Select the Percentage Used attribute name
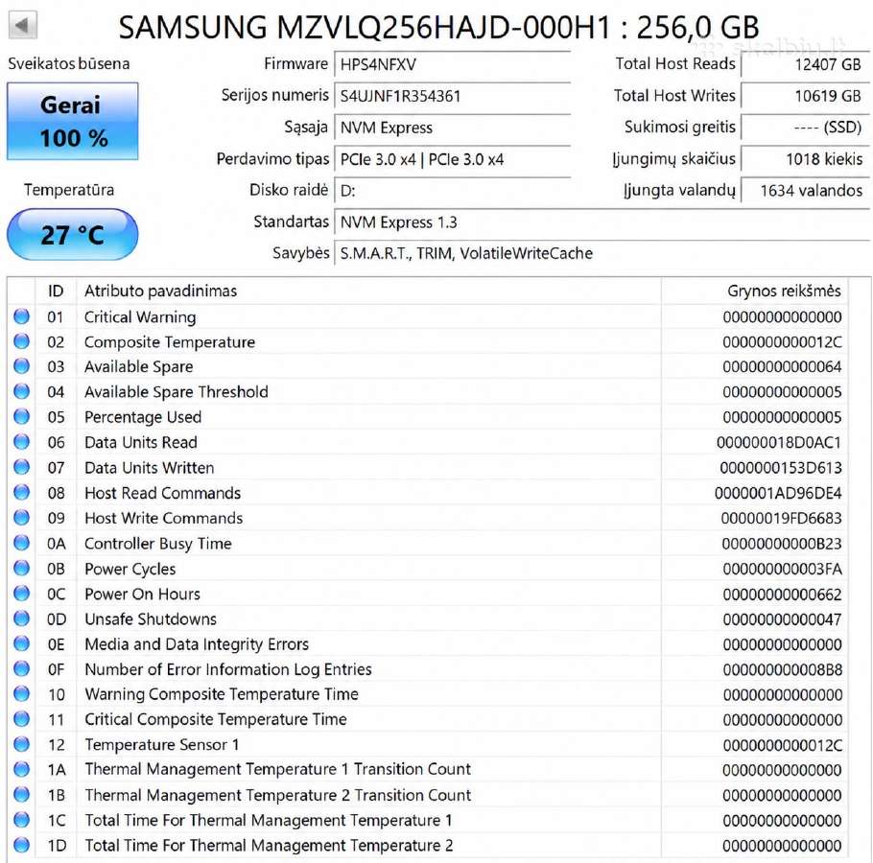 click(x=143, y=417)
